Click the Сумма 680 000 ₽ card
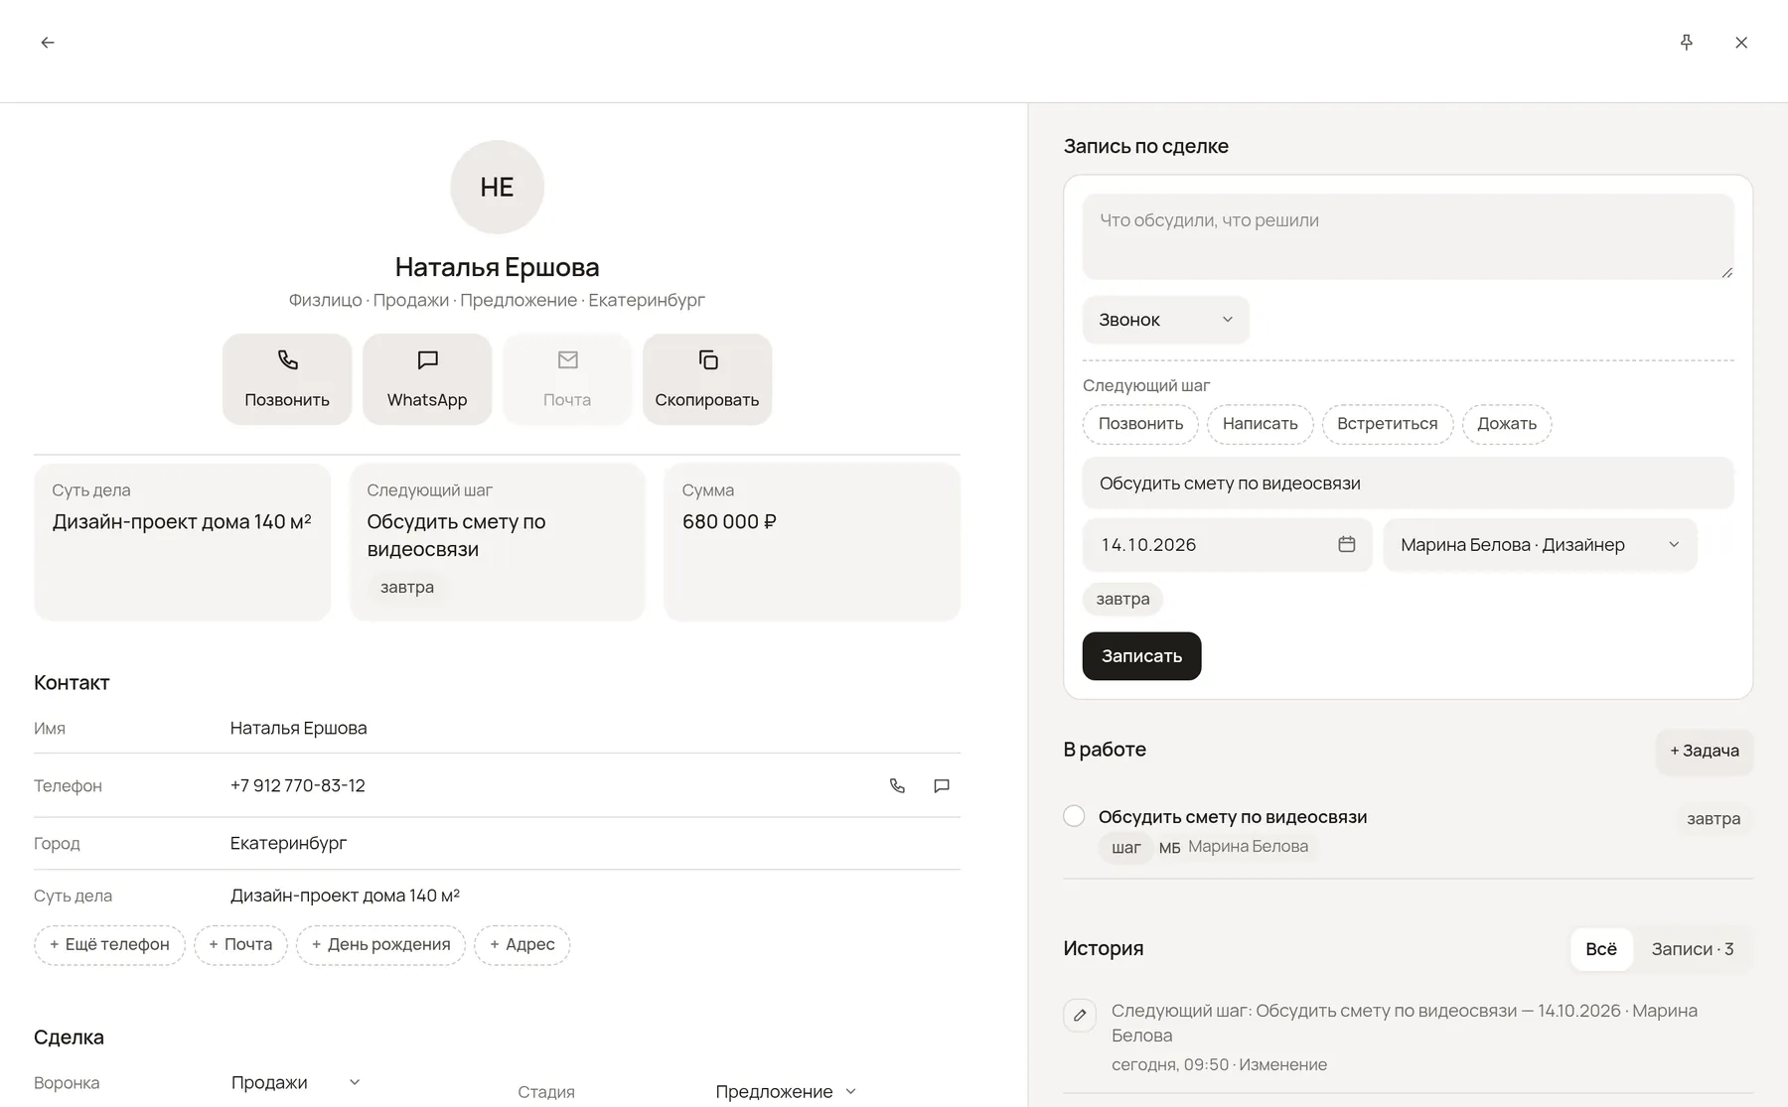1788x1107 pixels. (812, 542)
